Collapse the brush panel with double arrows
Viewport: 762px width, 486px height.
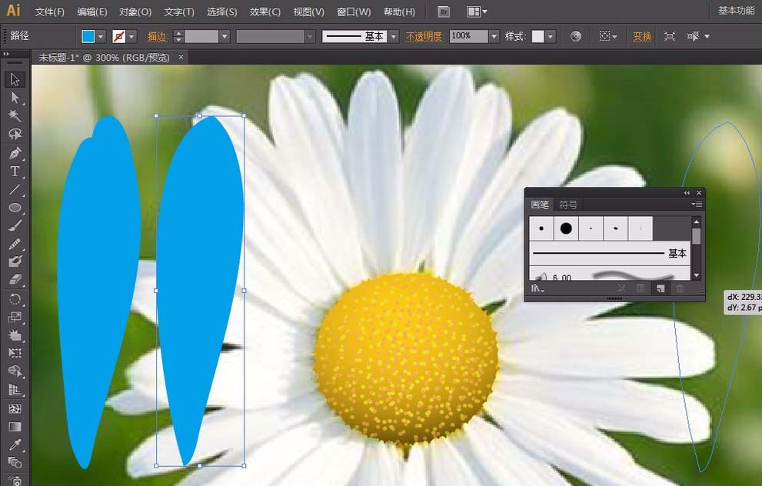687,193
